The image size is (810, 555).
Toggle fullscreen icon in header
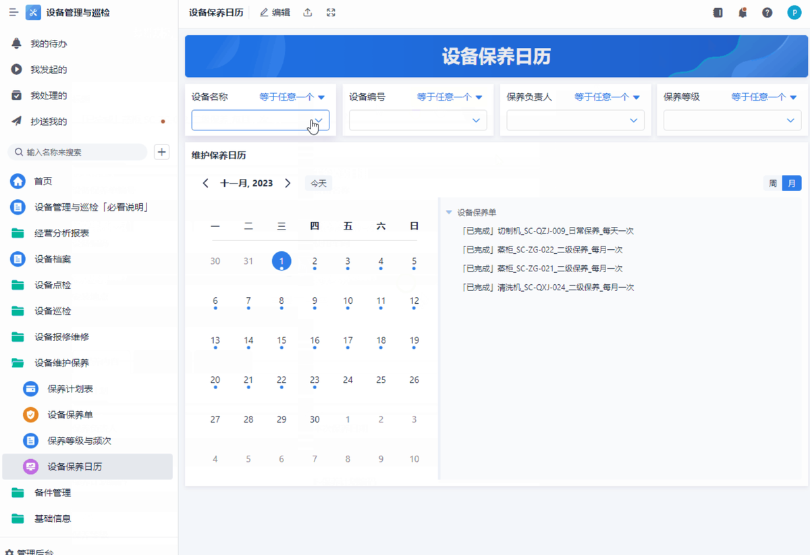[331, 13]
